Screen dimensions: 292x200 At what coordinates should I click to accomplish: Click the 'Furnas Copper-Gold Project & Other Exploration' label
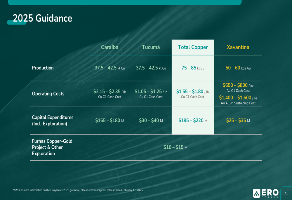(x=52, y=147)
